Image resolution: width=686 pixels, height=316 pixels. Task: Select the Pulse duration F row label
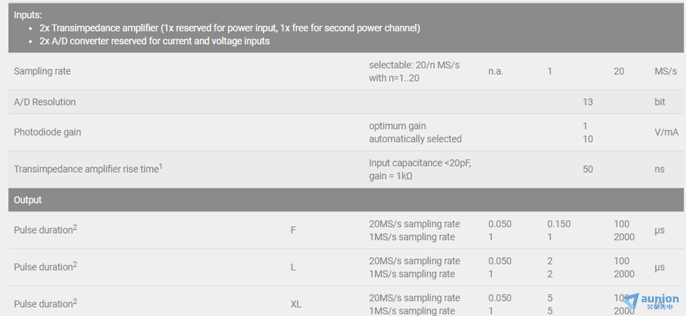(45, 230)
